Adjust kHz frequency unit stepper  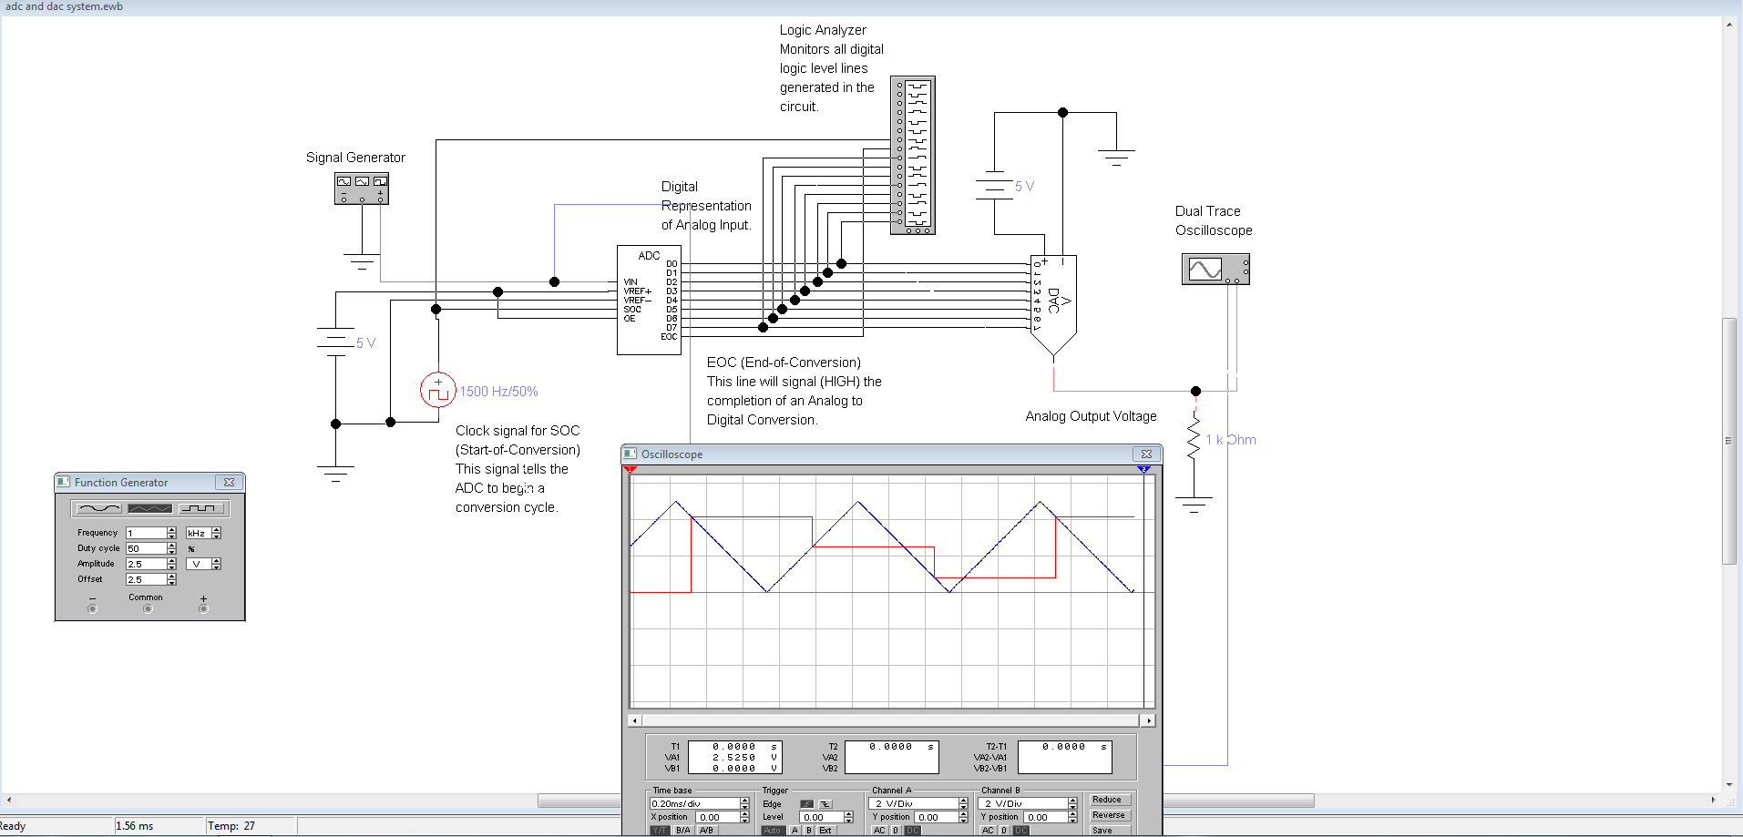pyautogui.click(x=216, y=533)
